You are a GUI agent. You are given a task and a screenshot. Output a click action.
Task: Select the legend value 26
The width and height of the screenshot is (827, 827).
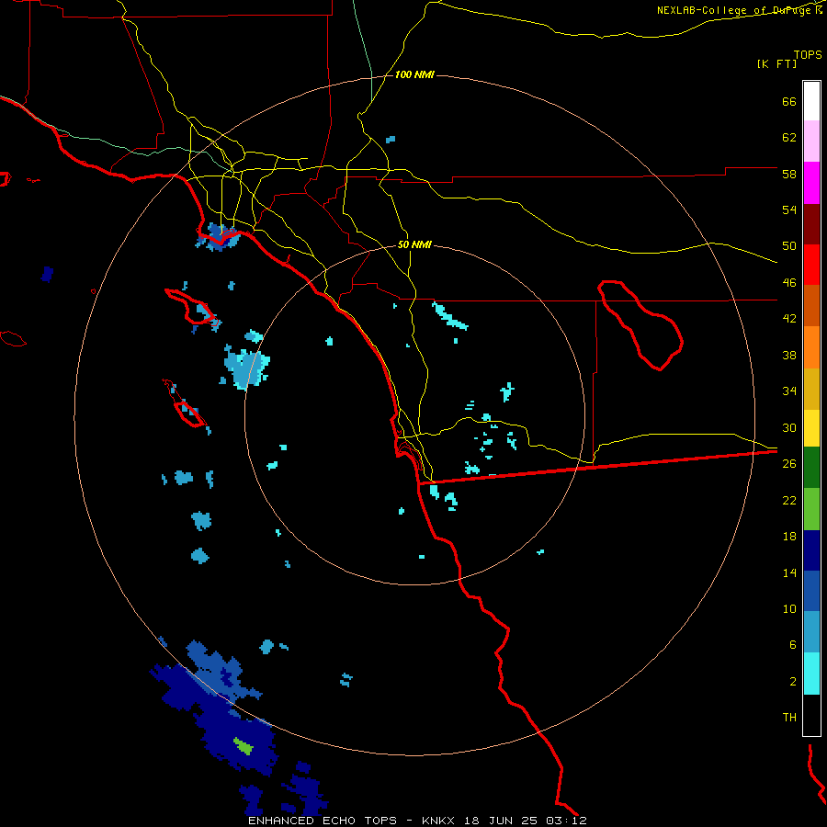click(789, 464)
